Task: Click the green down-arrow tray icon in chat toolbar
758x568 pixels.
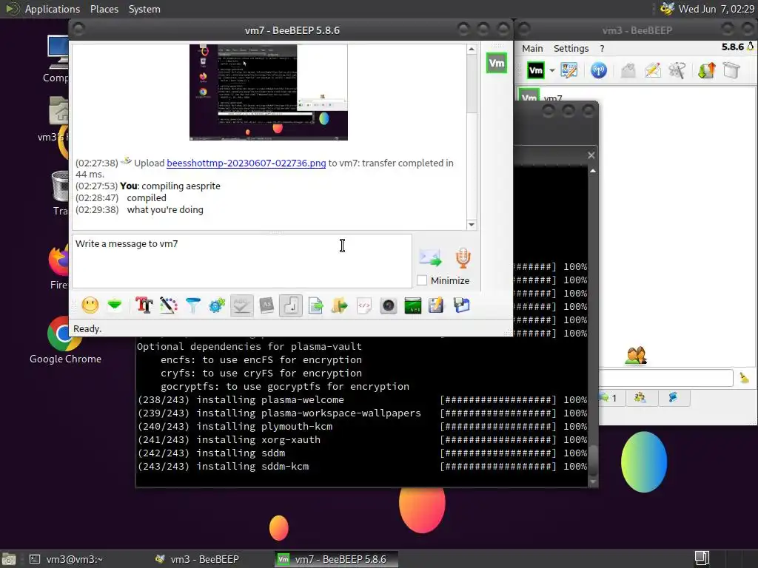Action: [115, 305]
